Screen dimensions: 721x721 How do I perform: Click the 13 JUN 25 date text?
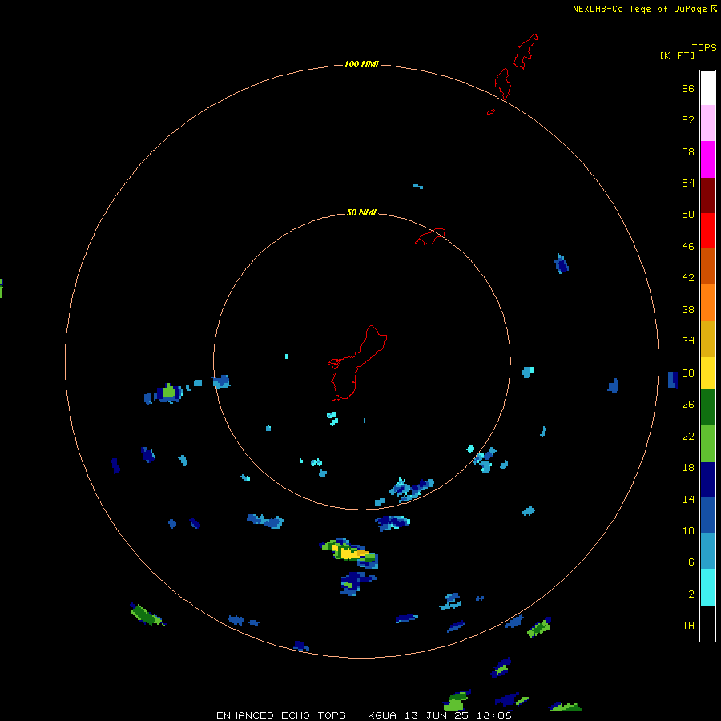437,715
